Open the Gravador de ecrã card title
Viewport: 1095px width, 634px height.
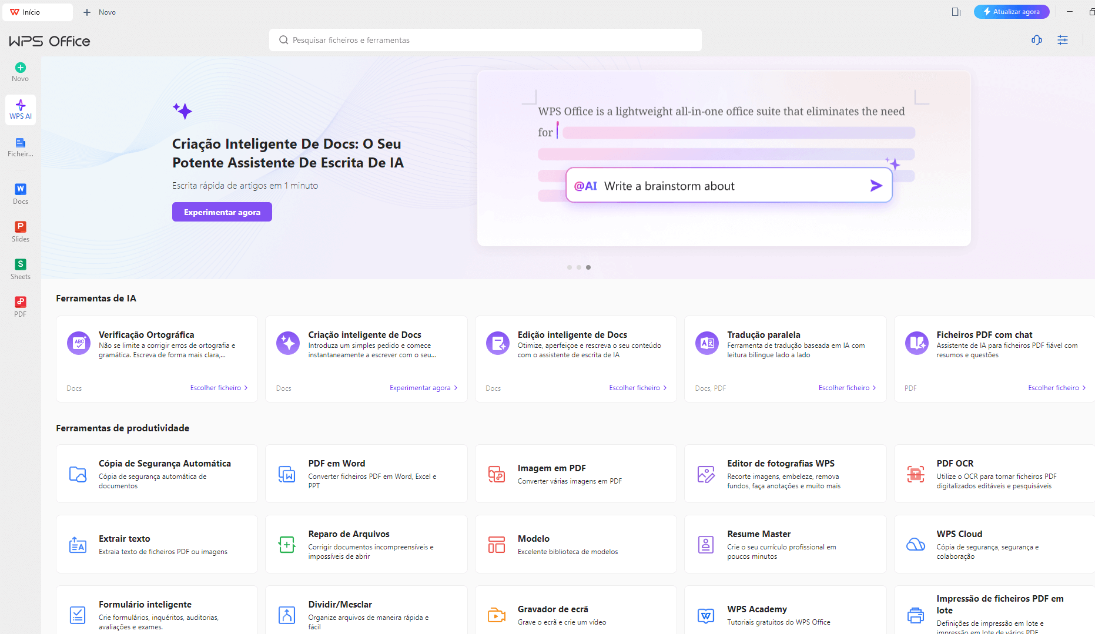553,609
